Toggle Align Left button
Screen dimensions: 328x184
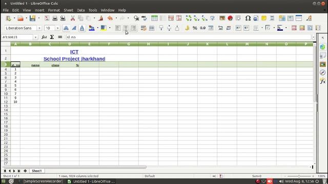coord(118,28)
